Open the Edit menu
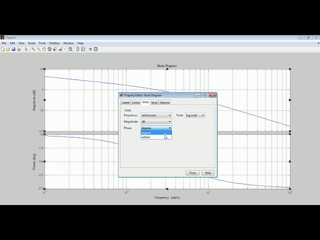320x240 pixels. click(x=12, y=43)
